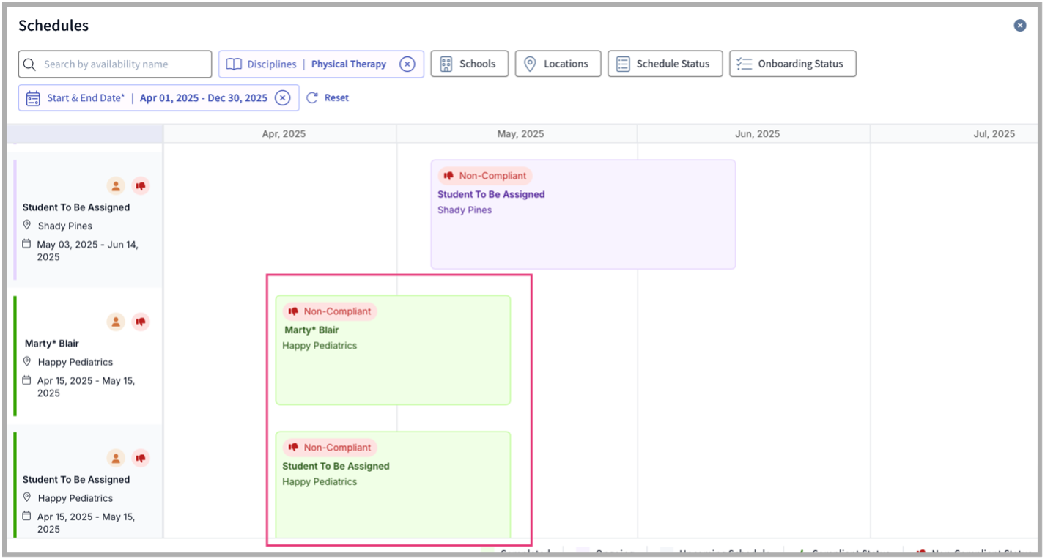
Task: Open the Locations filter dropdown
Action: coord(558,64)
